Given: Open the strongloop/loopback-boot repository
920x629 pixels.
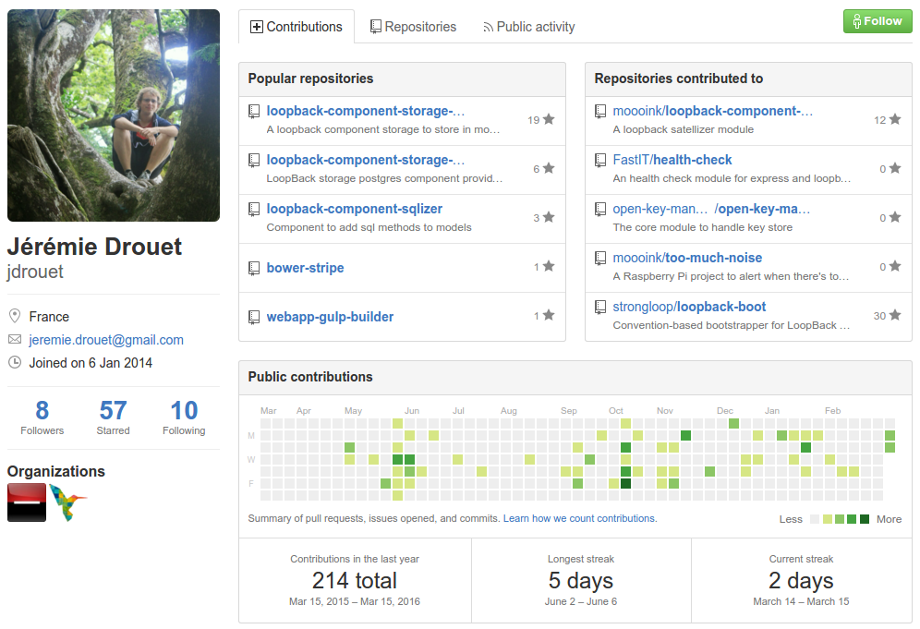Looking at the screenshot, I should pyautogui.click(x=689, y=307).
